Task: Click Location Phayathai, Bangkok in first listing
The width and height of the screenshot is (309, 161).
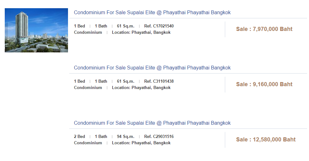Action: point(141,33)
